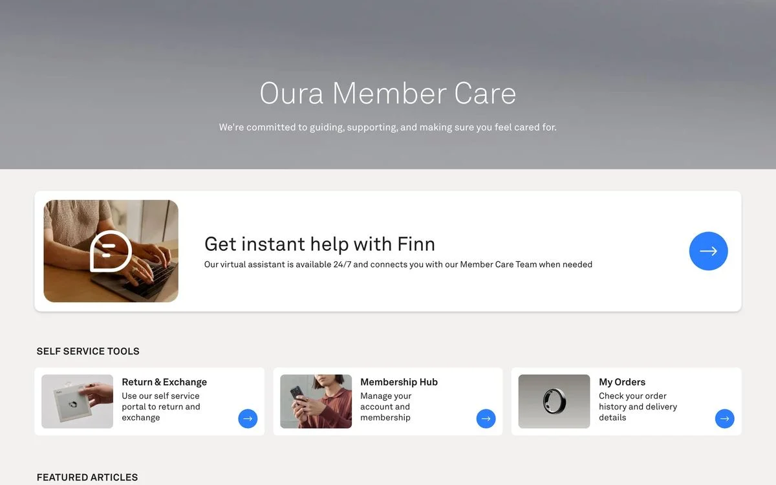Click the 'SELF SERVICE TOOLS' section heading
776x485 pixels.
tap(88, 351)
